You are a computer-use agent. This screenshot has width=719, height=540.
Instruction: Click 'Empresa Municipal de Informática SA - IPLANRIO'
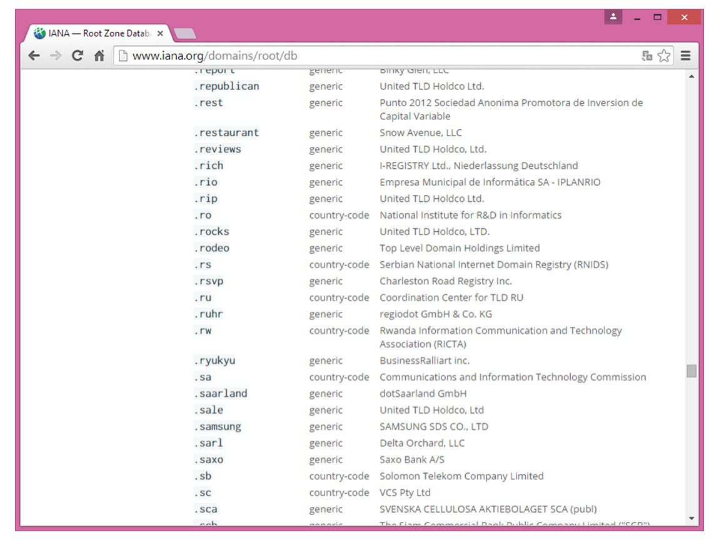tap(490, 182)
